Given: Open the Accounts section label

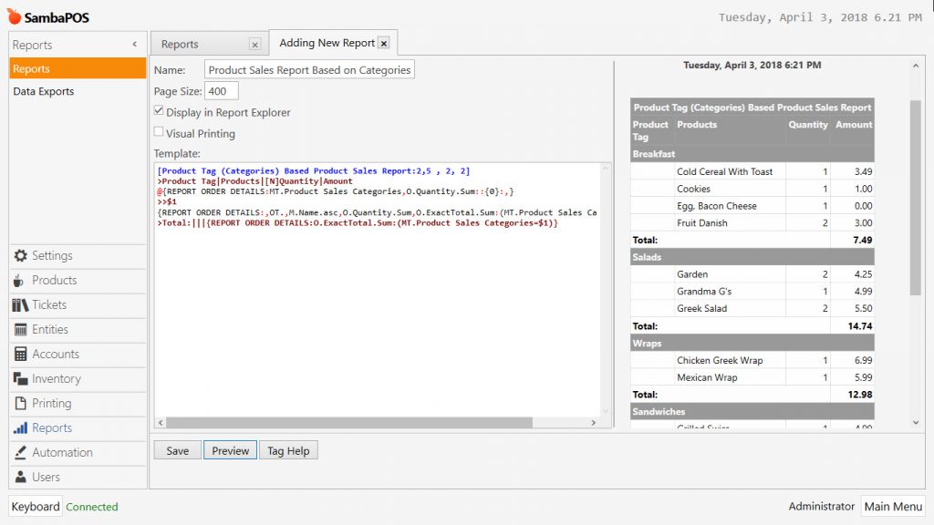Looking at the screenshot, I should (56, 355).
